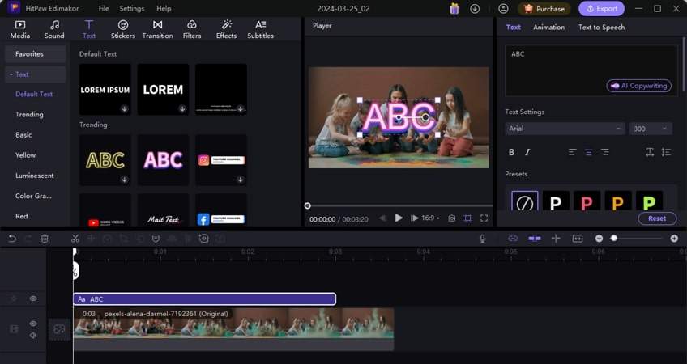This screenshot has width=687, height=364.
Task: Toggle bold text formatting
Action: (511, 152)
